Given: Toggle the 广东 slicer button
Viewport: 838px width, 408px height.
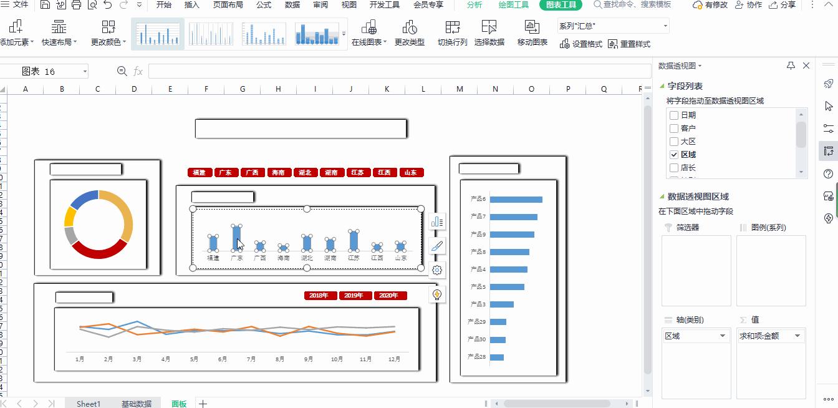Looking at the screenshot, I should (226, 172).
